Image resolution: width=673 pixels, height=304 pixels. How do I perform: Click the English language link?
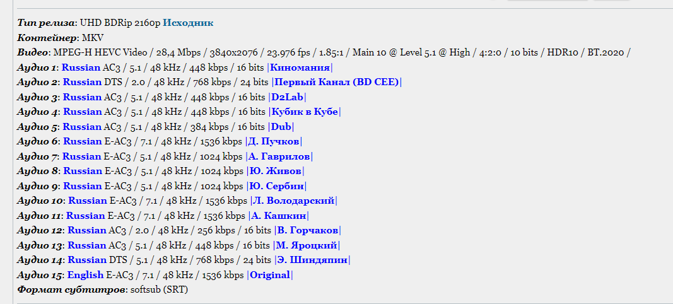[85, 275]
